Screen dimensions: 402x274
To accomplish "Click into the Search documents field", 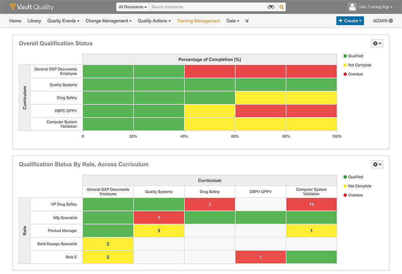I will tap(207, 7).
